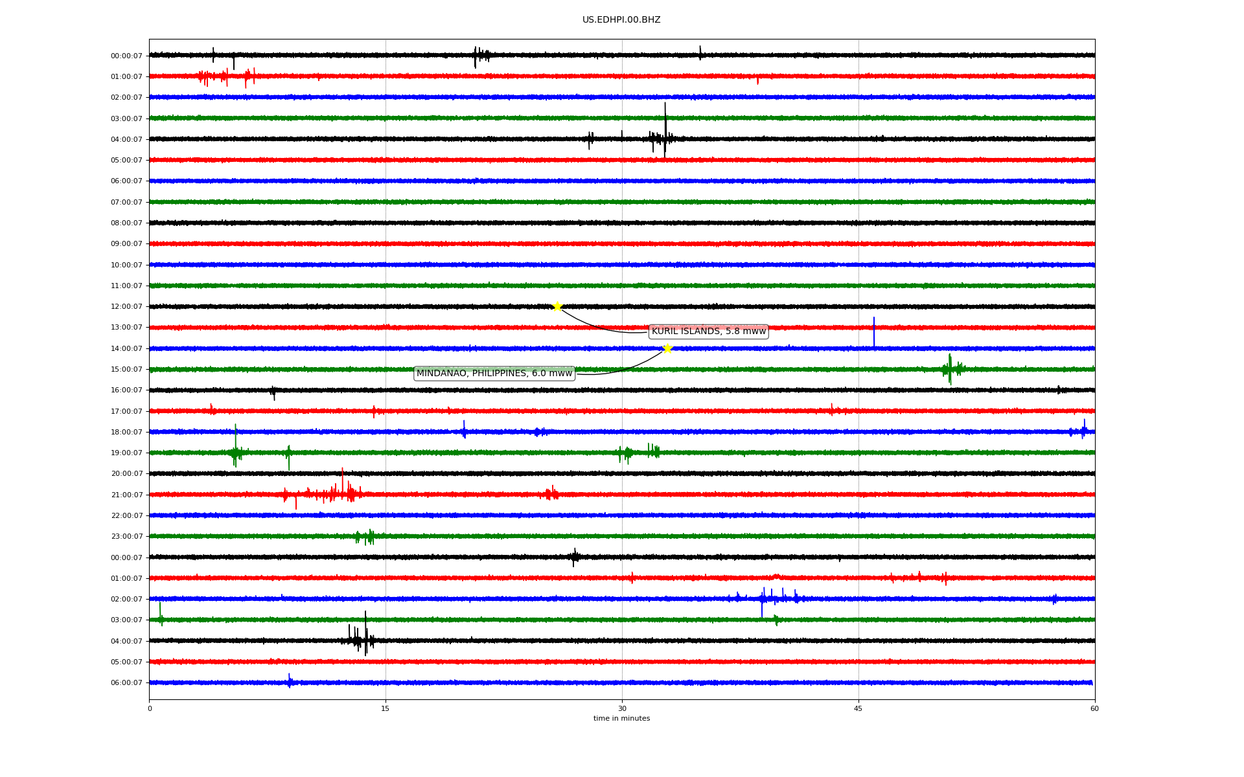1244x777 pixels.
Task: Click the 15 minute axis tick label
Action: [386, 708]
